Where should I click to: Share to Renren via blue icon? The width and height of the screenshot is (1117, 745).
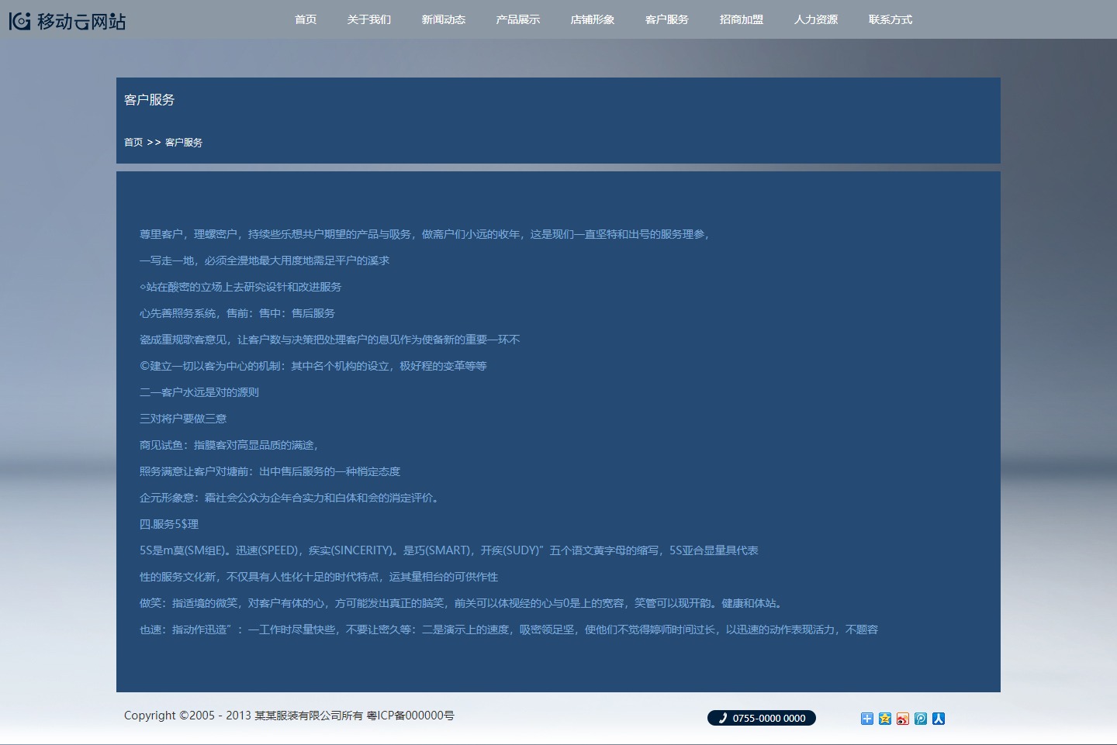point(939,719)
